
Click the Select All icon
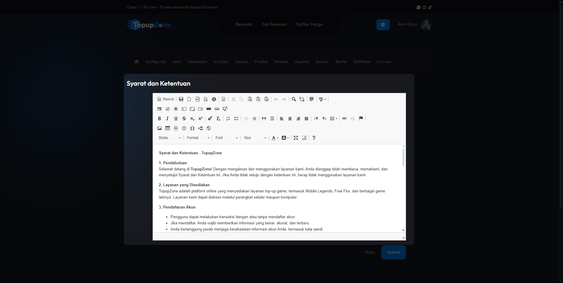(x=312, y=99)
